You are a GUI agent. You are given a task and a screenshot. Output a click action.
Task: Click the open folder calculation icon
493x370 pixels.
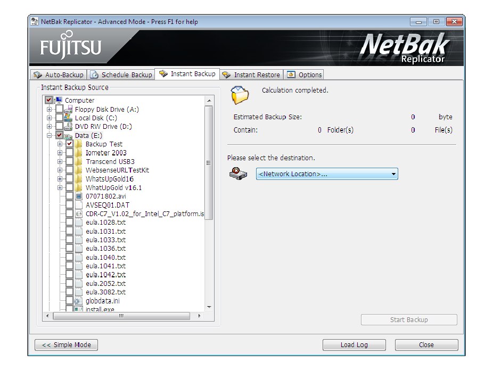[x=240, y=95]
